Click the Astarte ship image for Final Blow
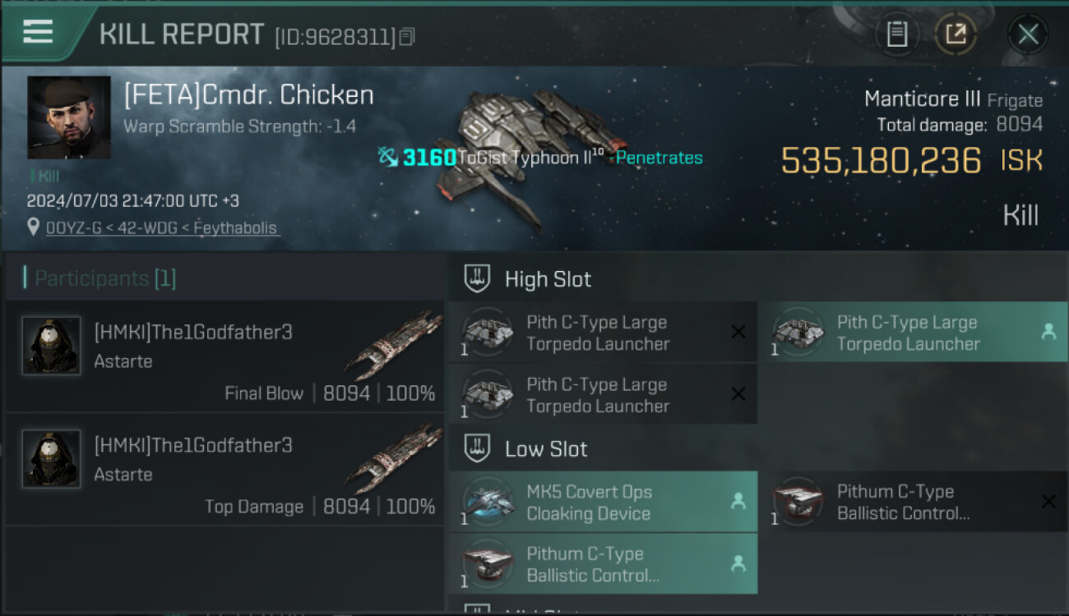 (x=393, y=346)
